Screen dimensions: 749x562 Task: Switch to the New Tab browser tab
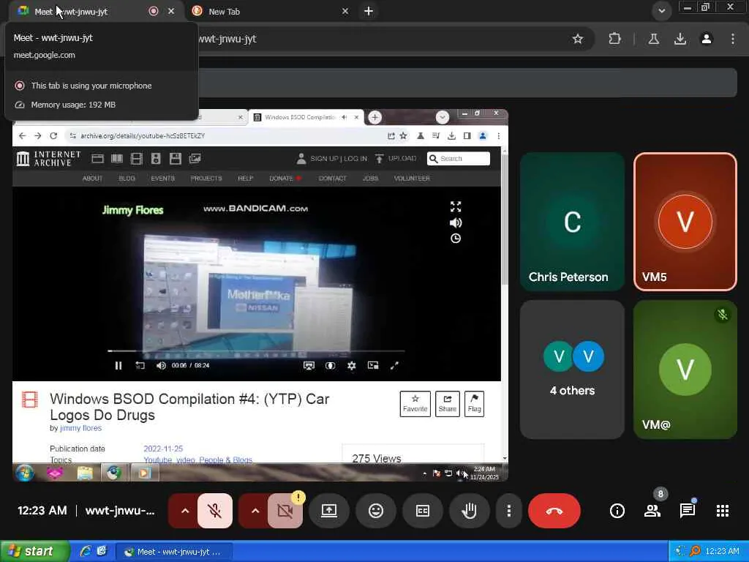pyautogui.click(x=271, y=12)
